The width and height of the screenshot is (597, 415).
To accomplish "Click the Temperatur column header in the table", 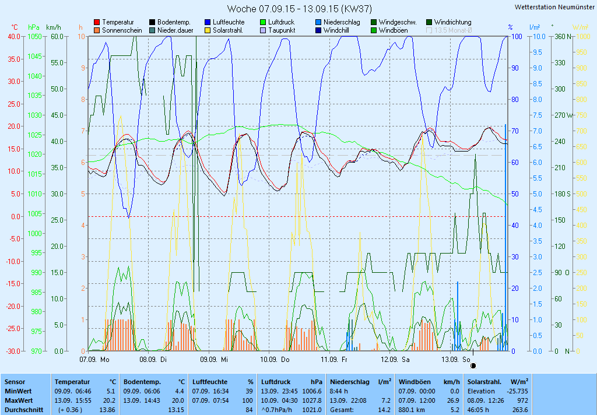I will 72,382.
